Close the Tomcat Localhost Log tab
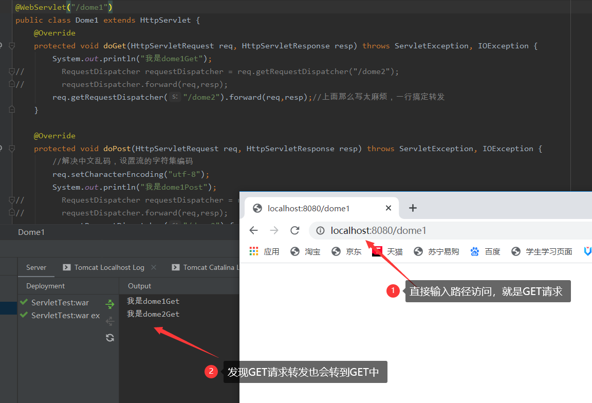The height and width of the screenshot is (403, 592). (x=154, y=267)
